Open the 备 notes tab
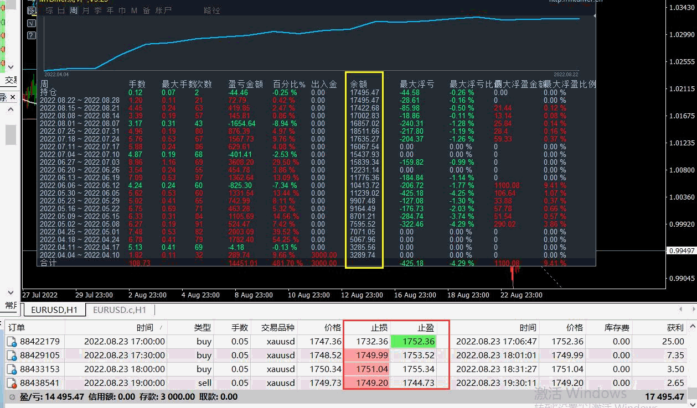 [146, 11]
